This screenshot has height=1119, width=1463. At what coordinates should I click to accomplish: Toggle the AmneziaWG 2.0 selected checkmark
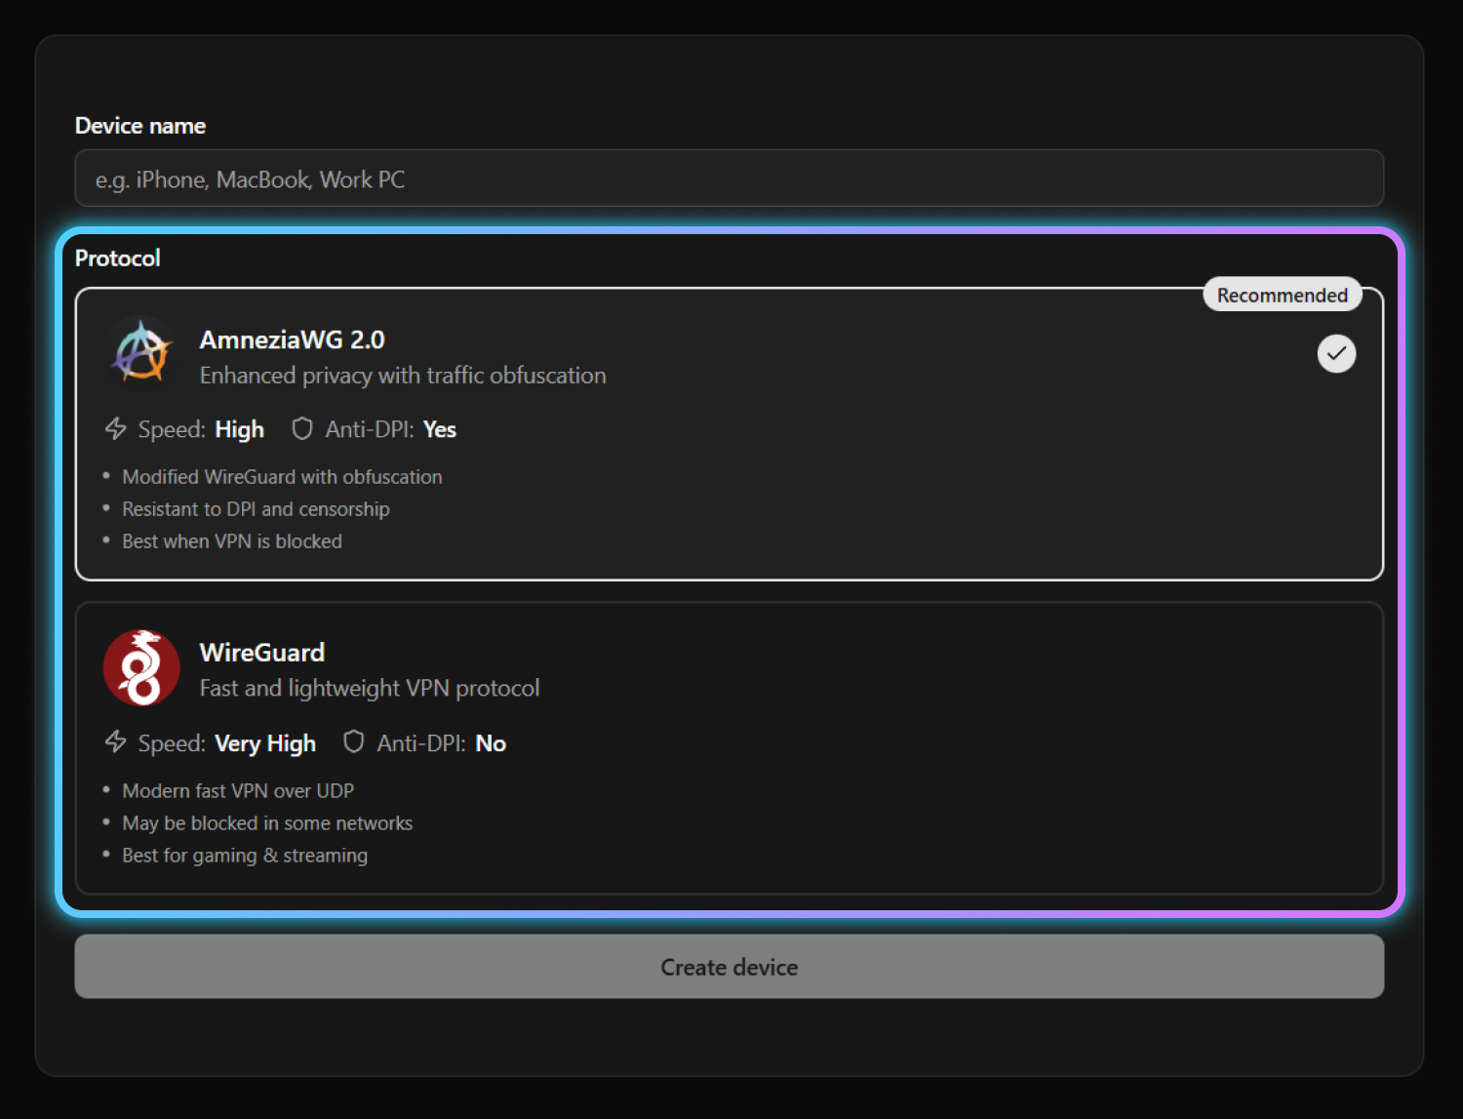click(1336, 353)
